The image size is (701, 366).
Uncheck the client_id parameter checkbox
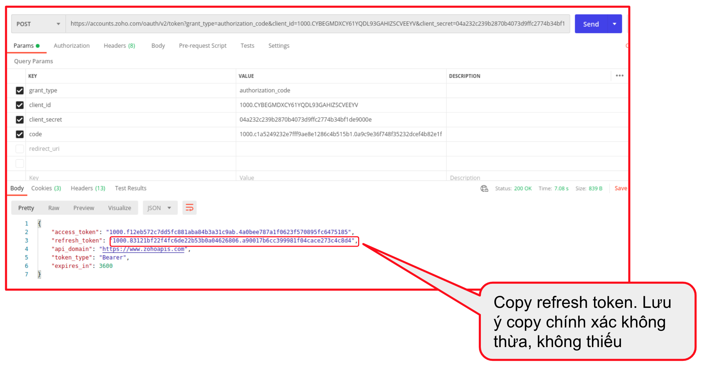pos(20,105)
